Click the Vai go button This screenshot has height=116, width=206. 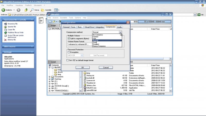(x=201, y=15)
